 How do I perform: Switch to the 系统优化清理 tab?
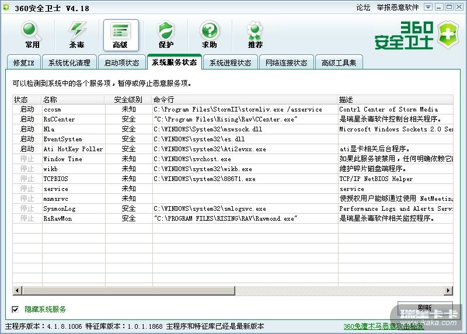click(69, 62)
